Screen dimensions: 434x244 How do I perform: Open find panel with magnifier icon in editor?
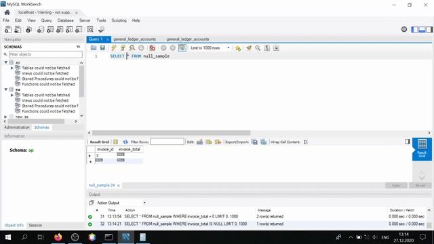point(258,48)
